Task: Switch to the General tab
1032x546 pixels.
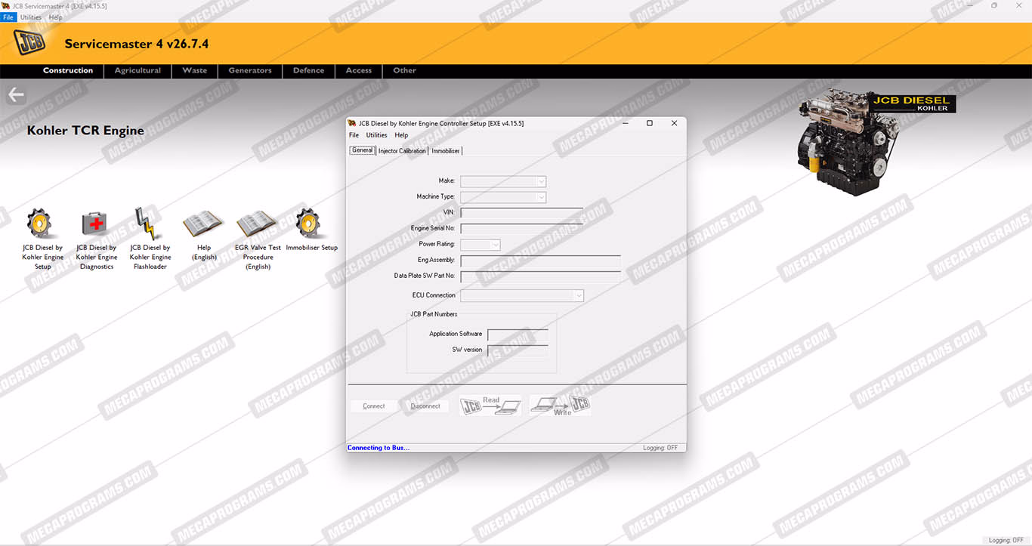Action: point(363,150)
